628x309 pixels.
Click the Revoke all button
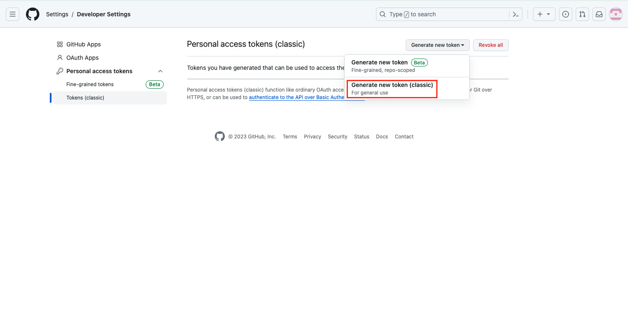(x=491, y=45)
